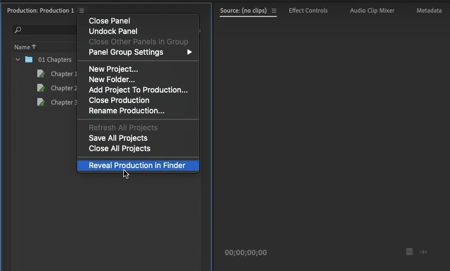Select Add Project To Production
Viewport: 450px width, 271px height.
(138, 90)
